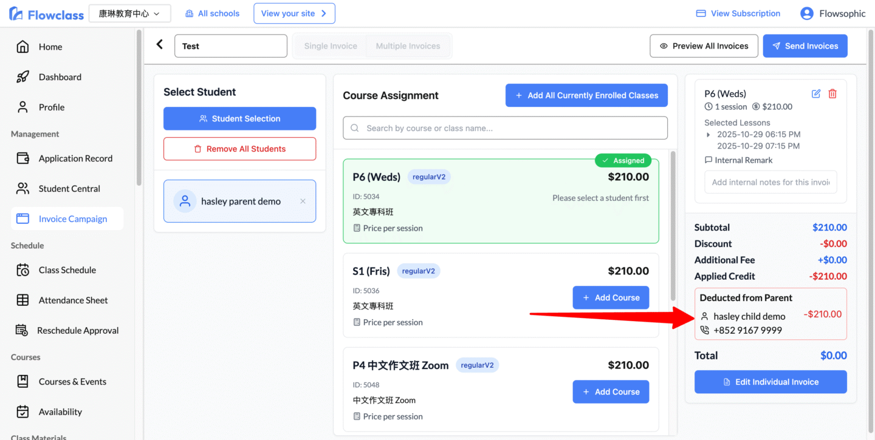Open Student Central in sidebar
This screenshot has height=440, width=875.
coord(69,189)
